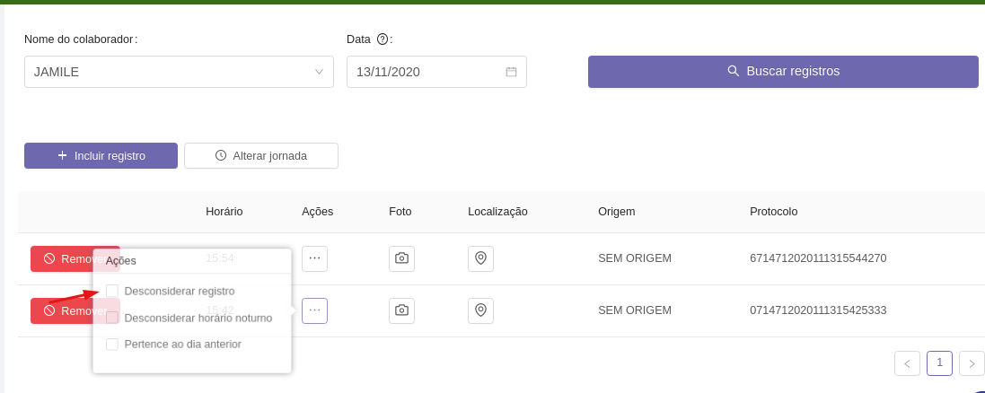View location of second record row
The height and width of the screenshot is (393, 985).
tap(480, 310)
